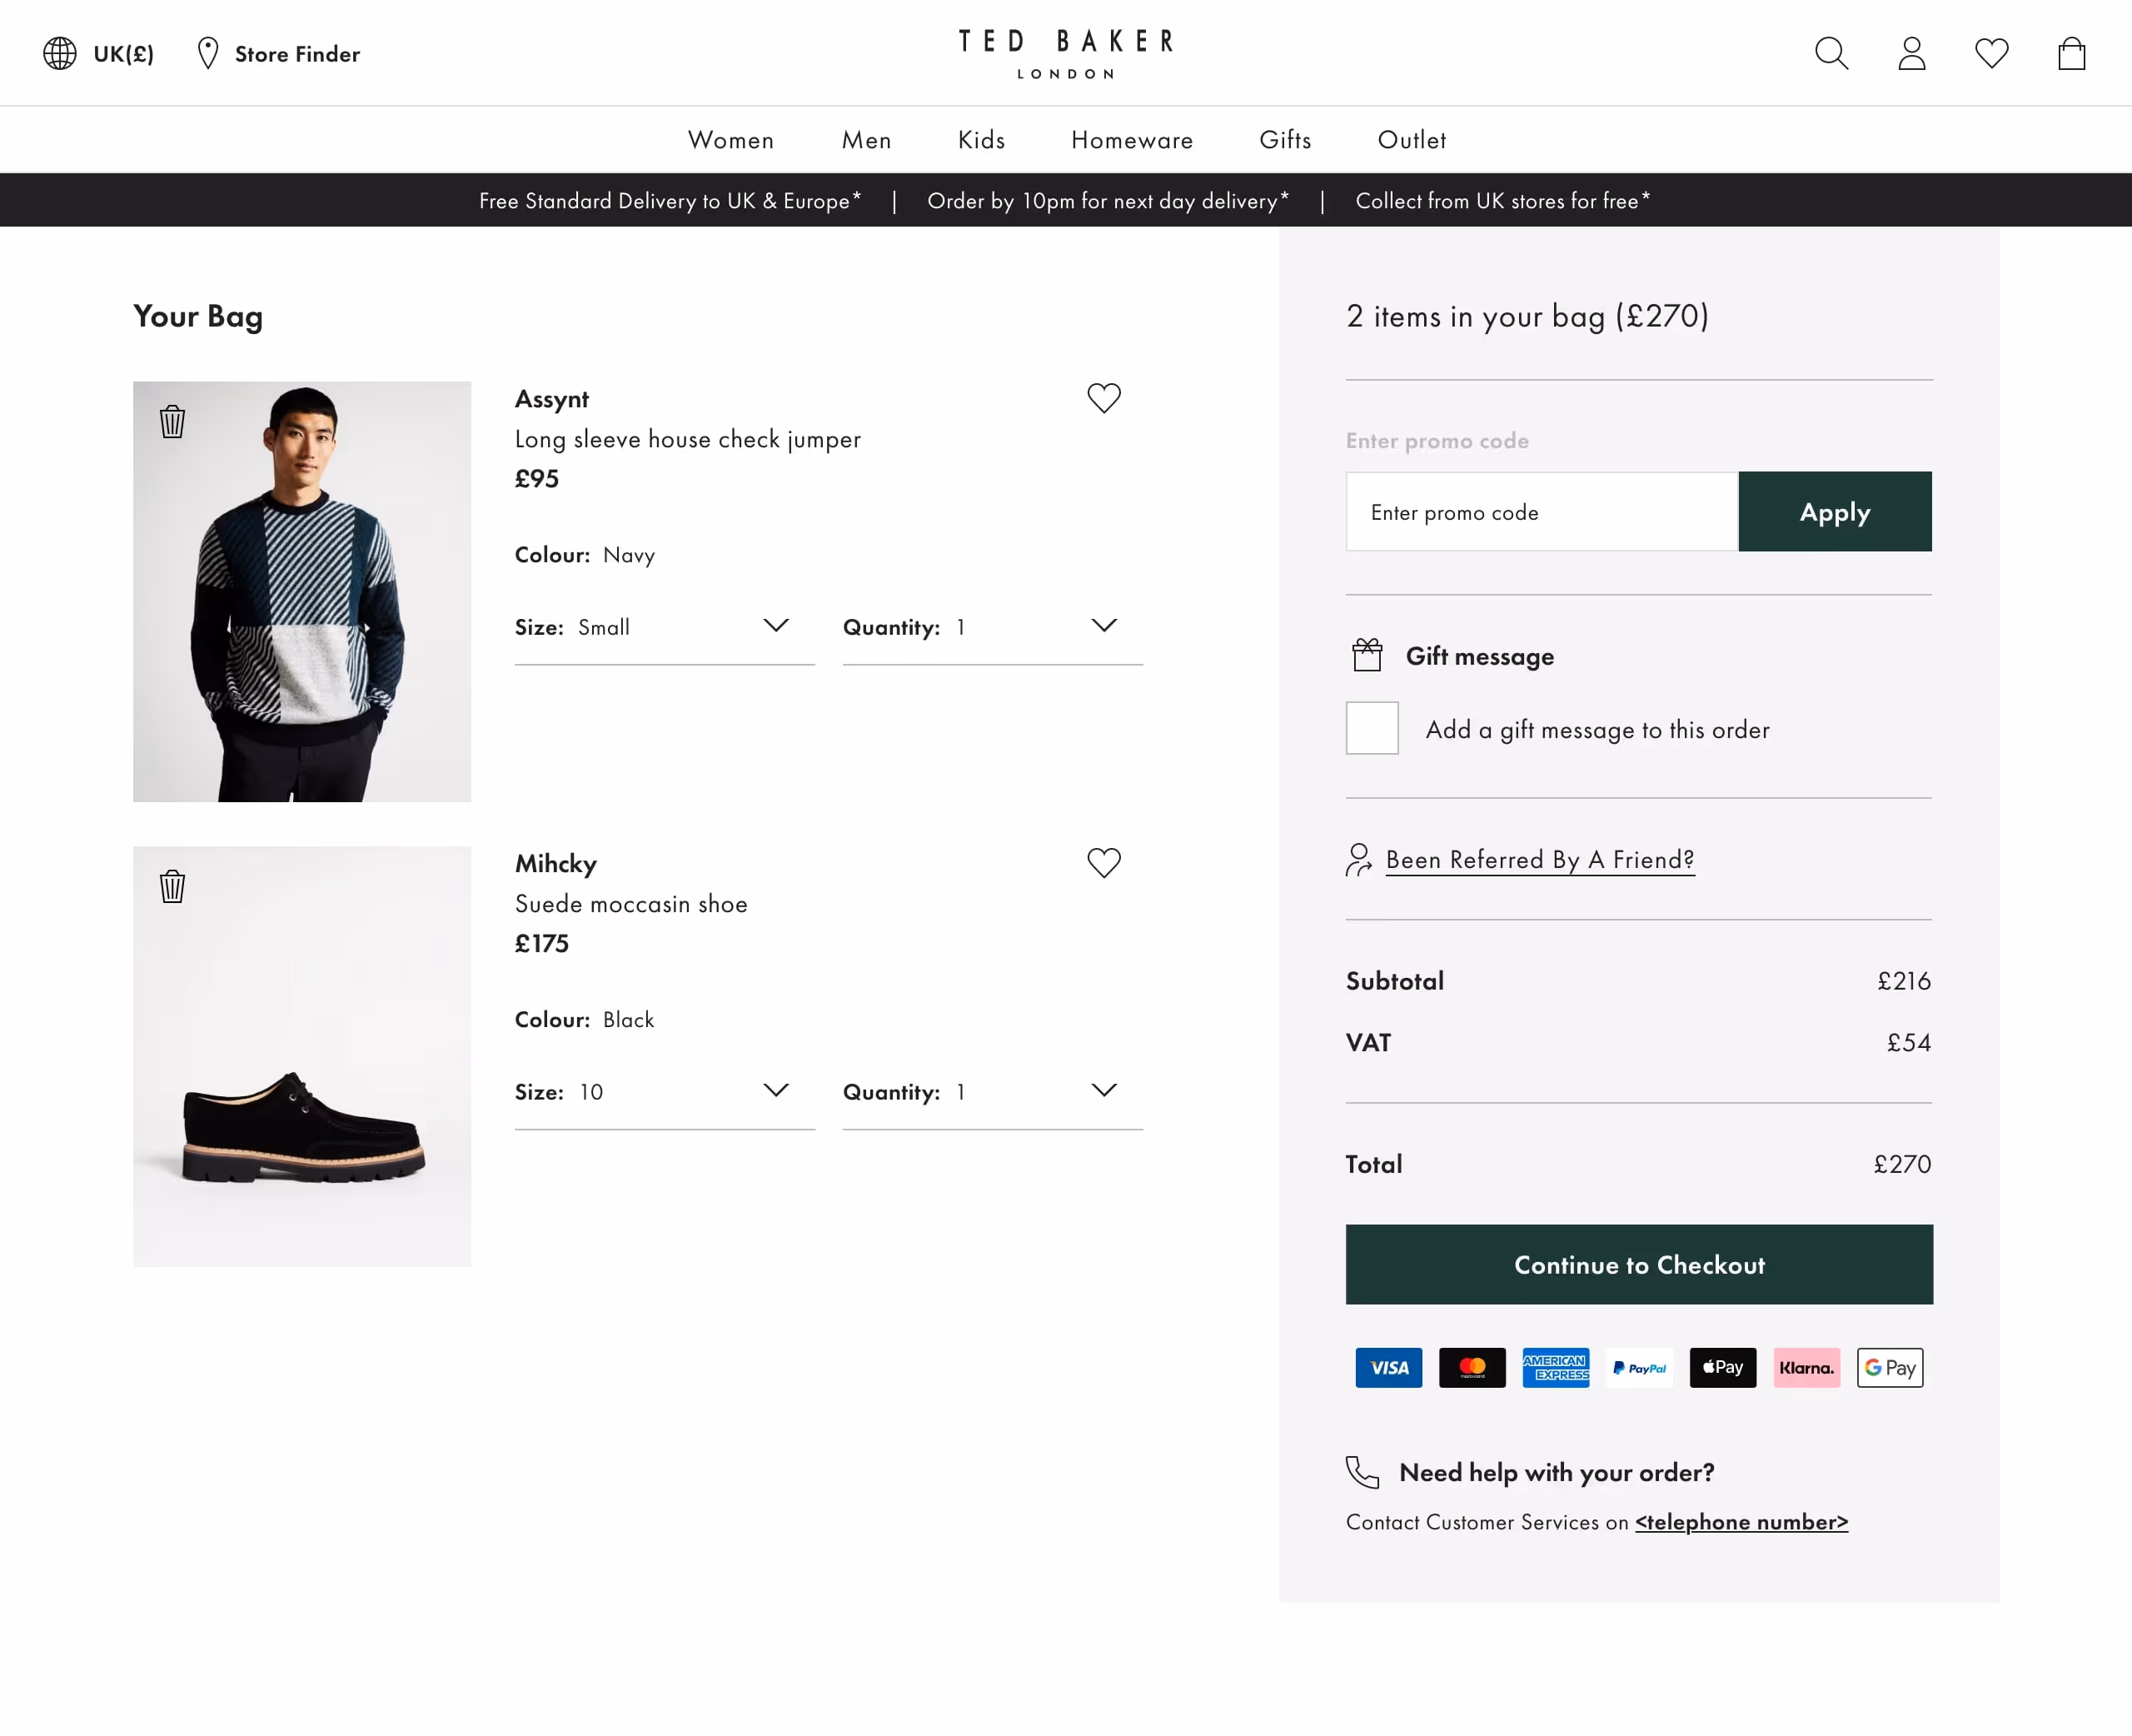Click Collect from UK stores banner

point(1502,201)
